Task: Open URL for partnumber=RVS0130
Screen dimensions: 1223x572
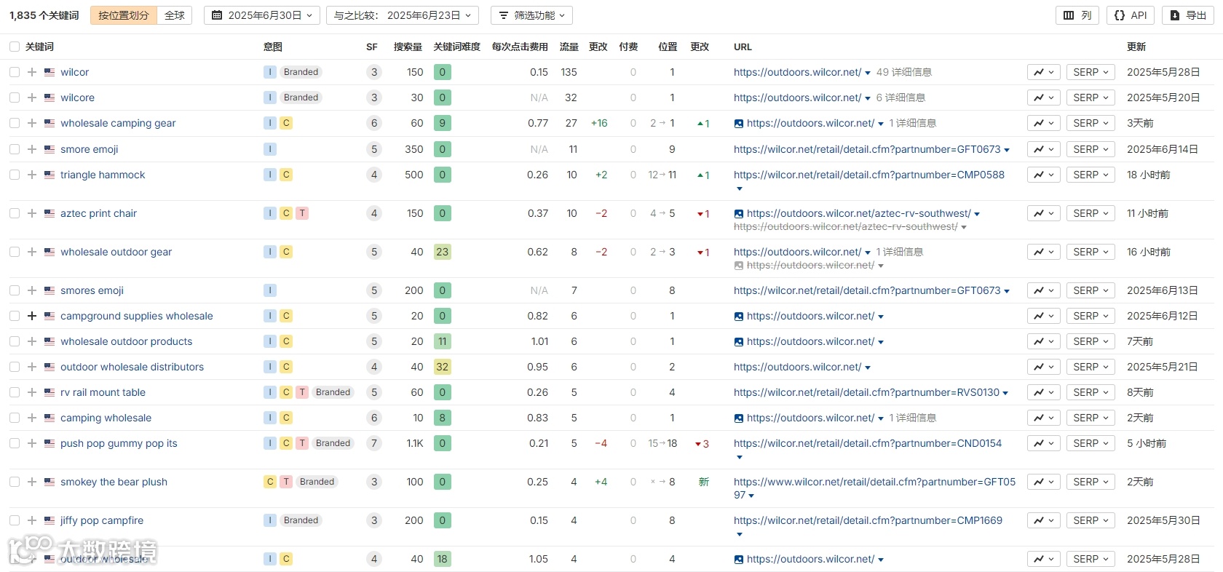Action: [866, 392]
